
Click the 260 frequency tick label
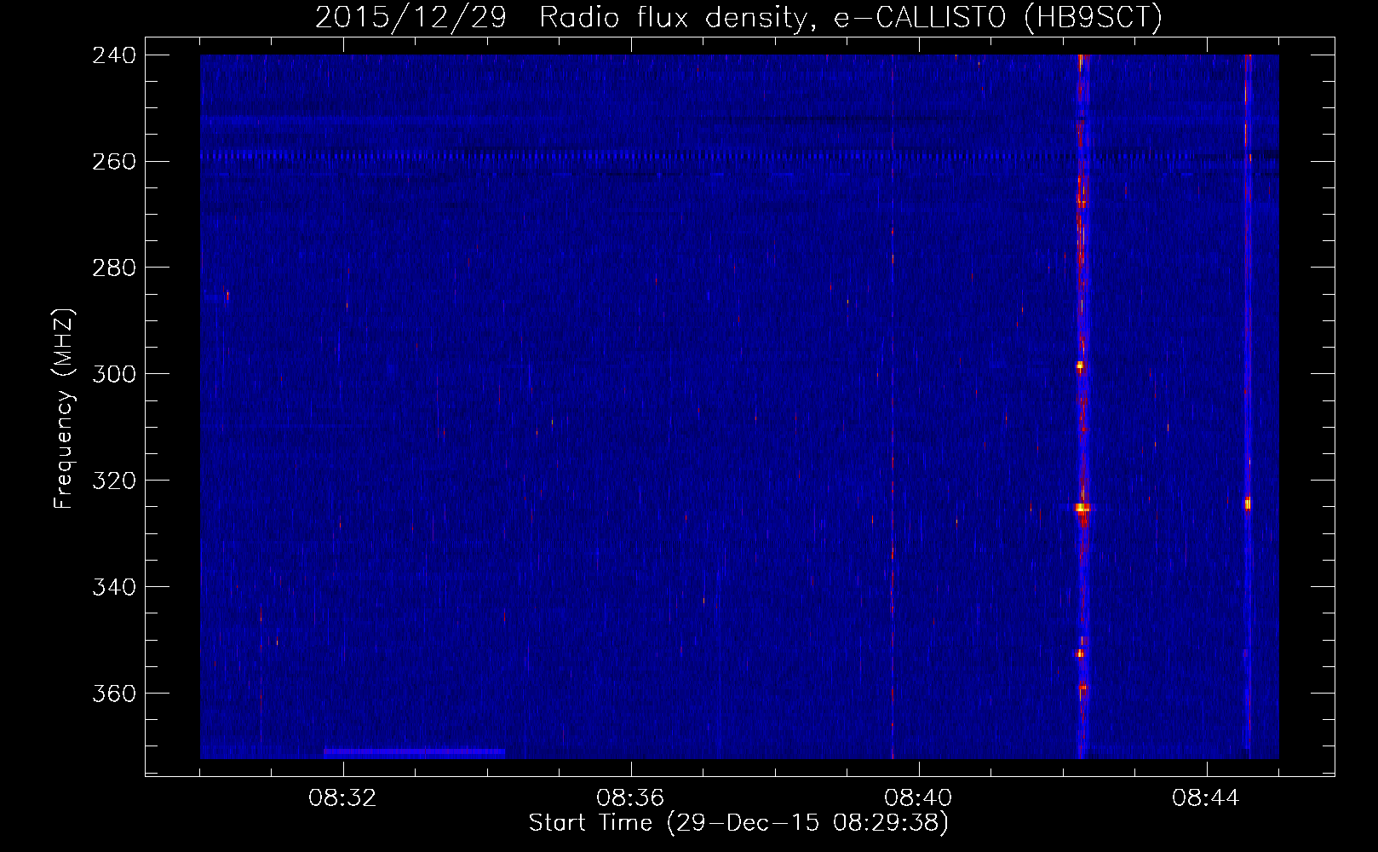click(x=114, y=161)
